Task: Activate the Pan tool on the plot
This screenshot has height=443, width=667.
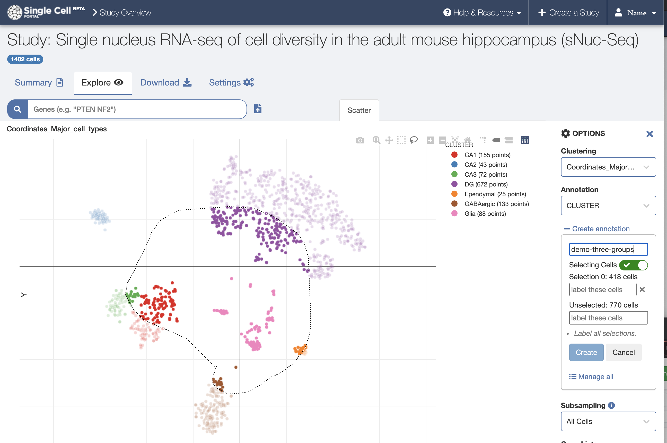Action: coord(389,140)
